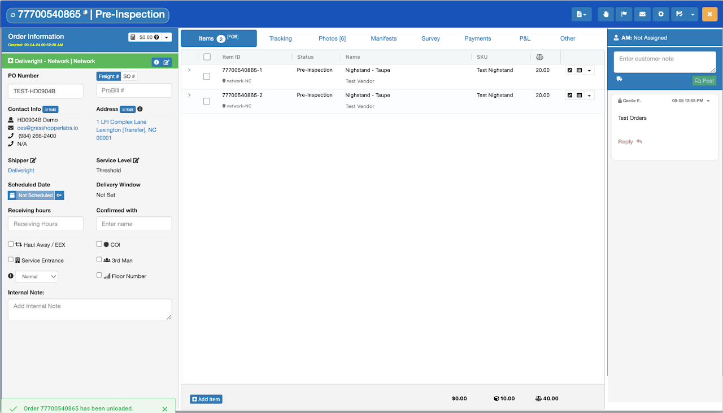This screenshot has height=413, width=723.
Task: Click the info icon next to Address Edit
Action: tap(140, 109)
